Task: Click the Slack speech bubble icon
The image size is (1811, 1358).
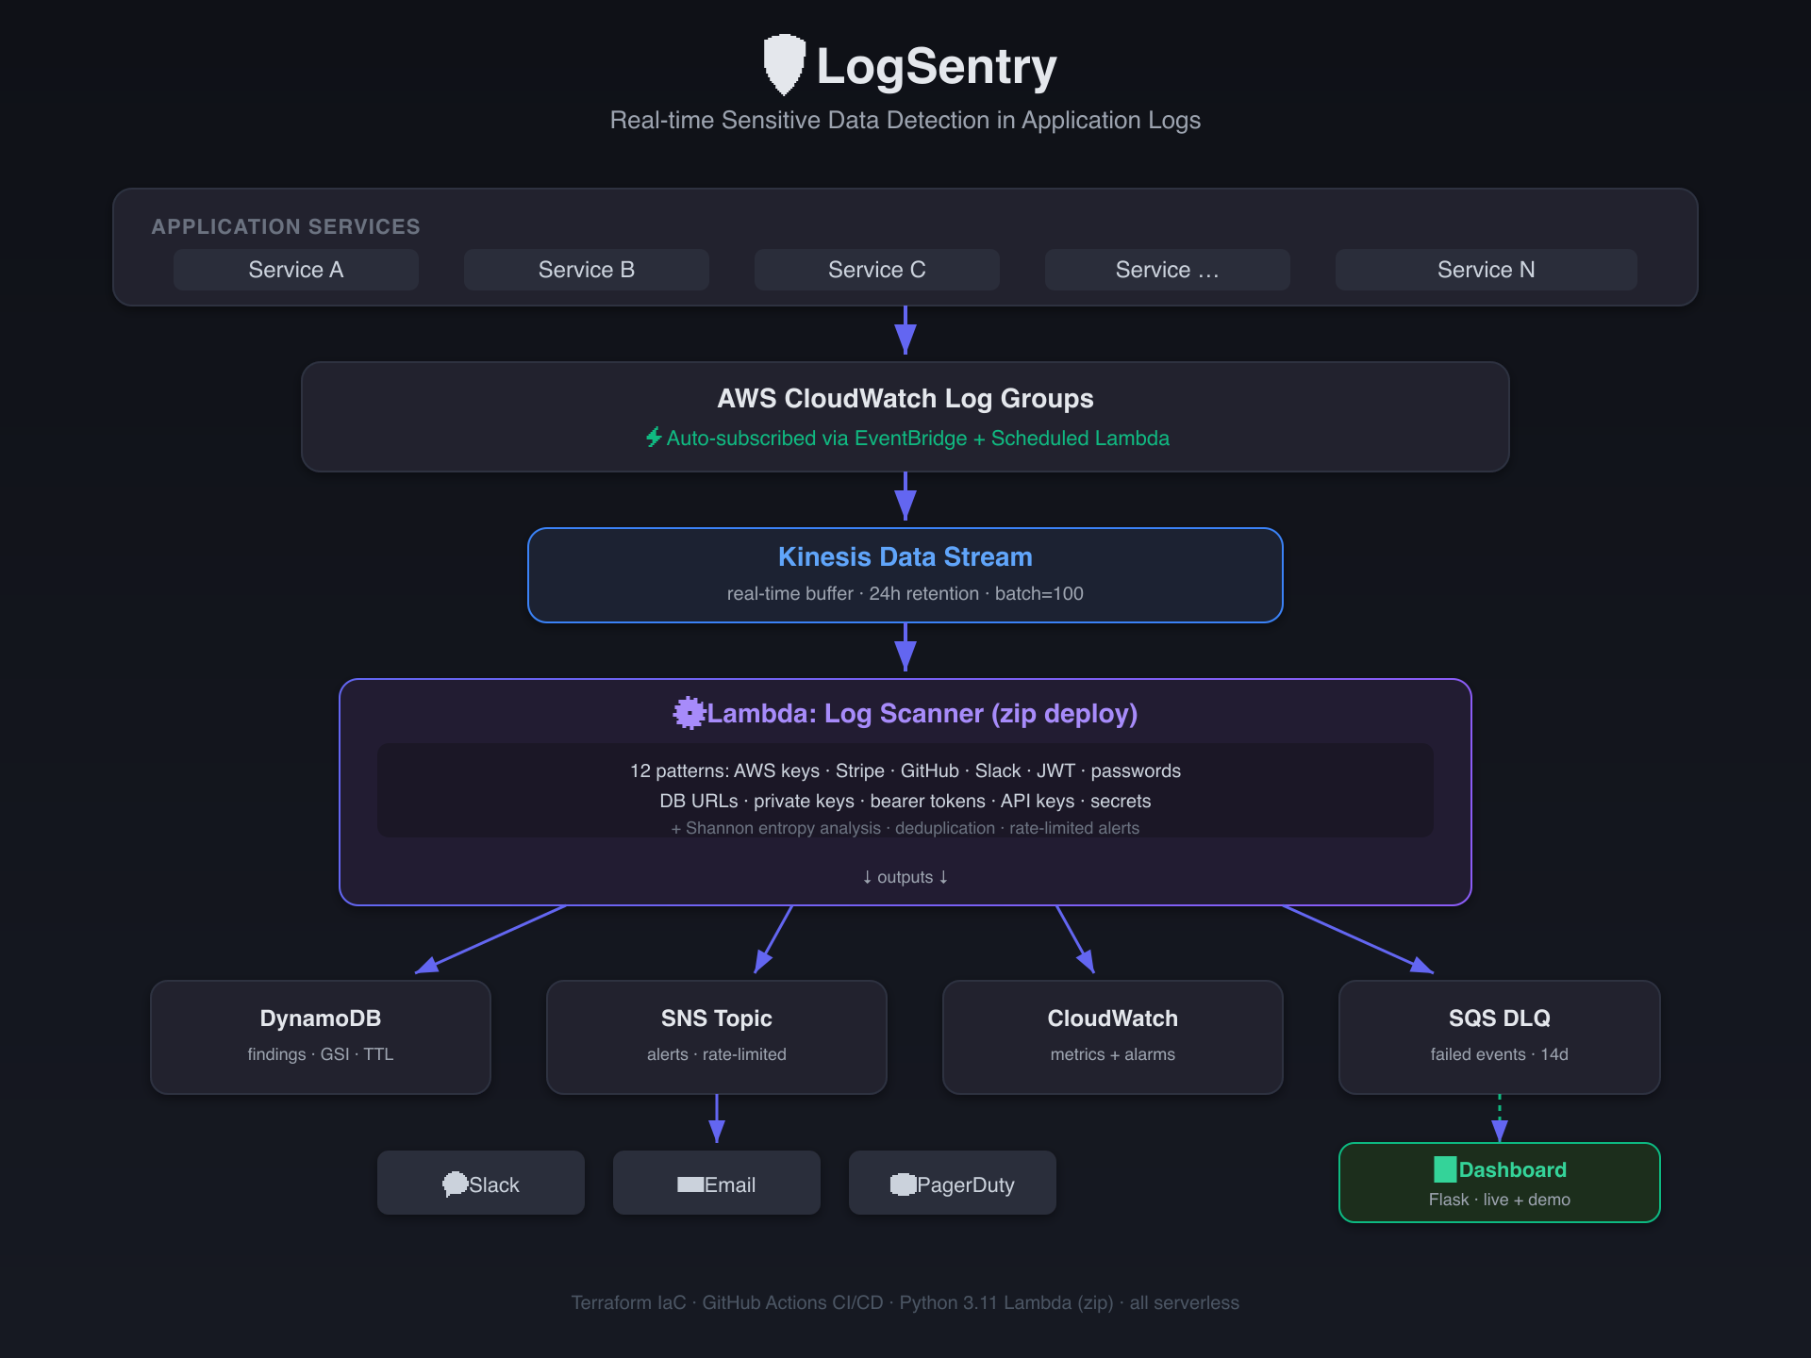Action: click(x=455, y=1184)
